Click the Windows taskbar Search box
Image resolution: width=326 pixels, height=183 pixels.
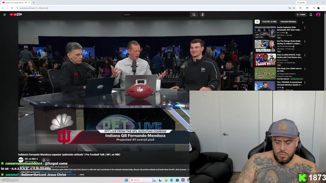[x=143, y=180]
